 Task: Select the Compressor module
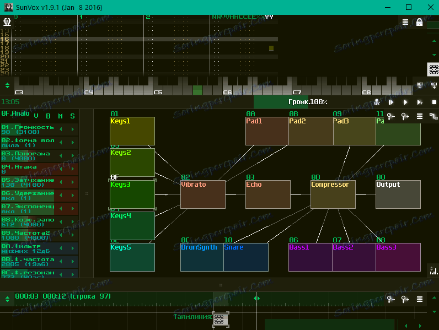(333, 194)
